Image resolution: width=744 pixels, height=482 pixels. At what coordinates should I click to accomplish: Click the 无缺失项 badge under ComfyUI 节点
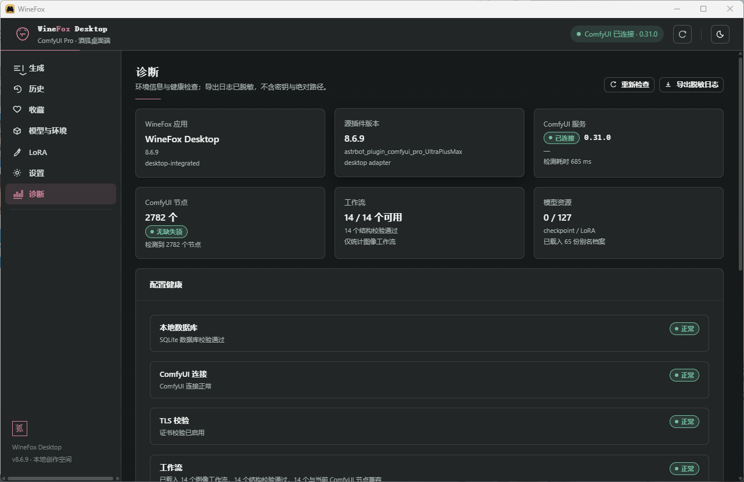pos(166,232)
